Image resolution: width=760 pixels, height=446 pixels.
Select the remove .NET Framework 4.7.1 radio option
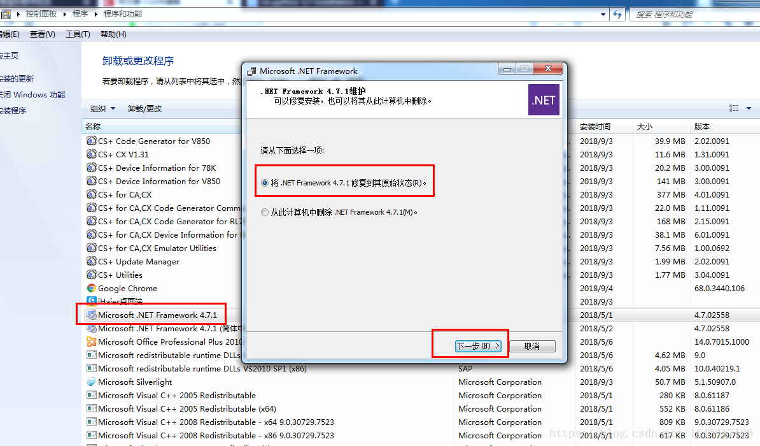click(265, 212)
